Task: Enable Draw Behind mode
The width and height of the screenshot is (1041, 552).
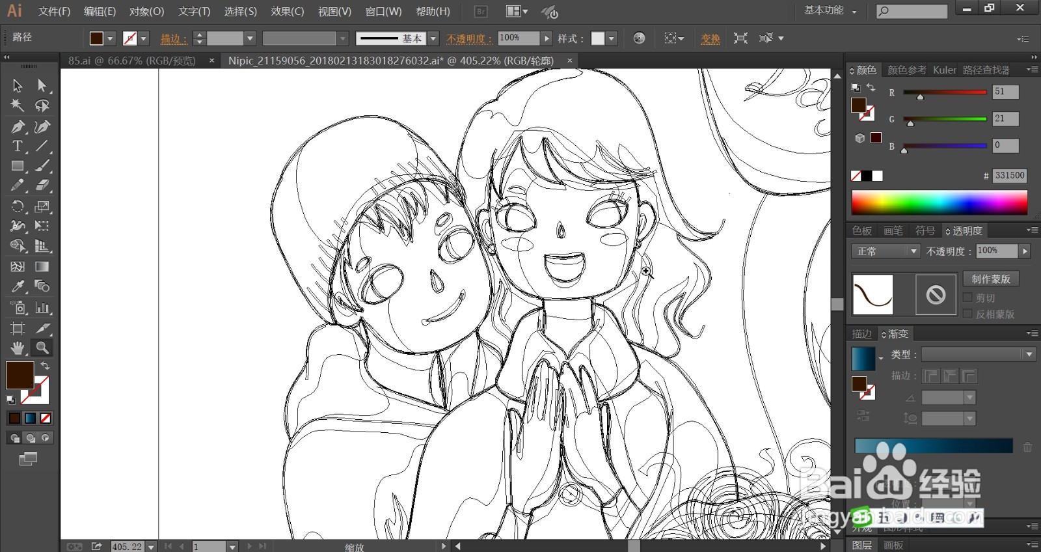Action: click(30, 438)
